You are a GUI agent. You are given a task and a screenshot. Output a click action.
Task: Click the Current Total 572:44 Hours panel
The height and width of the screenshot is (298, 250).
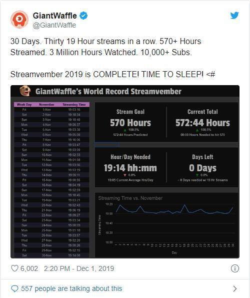click(x=202, y=122)
